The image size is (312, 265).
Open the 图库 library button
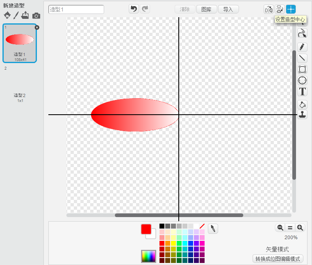point(207,9)
